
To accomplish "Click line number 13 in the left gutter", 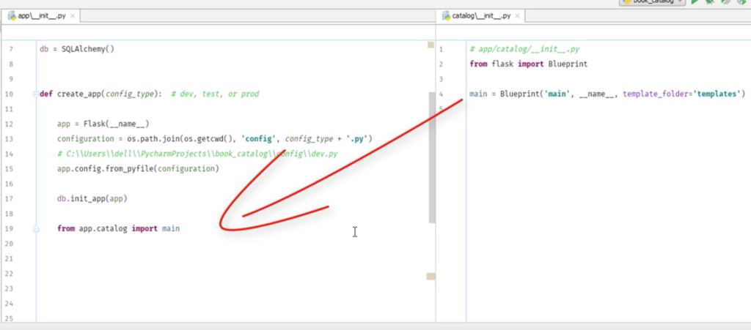I will [x=9, y=139].
